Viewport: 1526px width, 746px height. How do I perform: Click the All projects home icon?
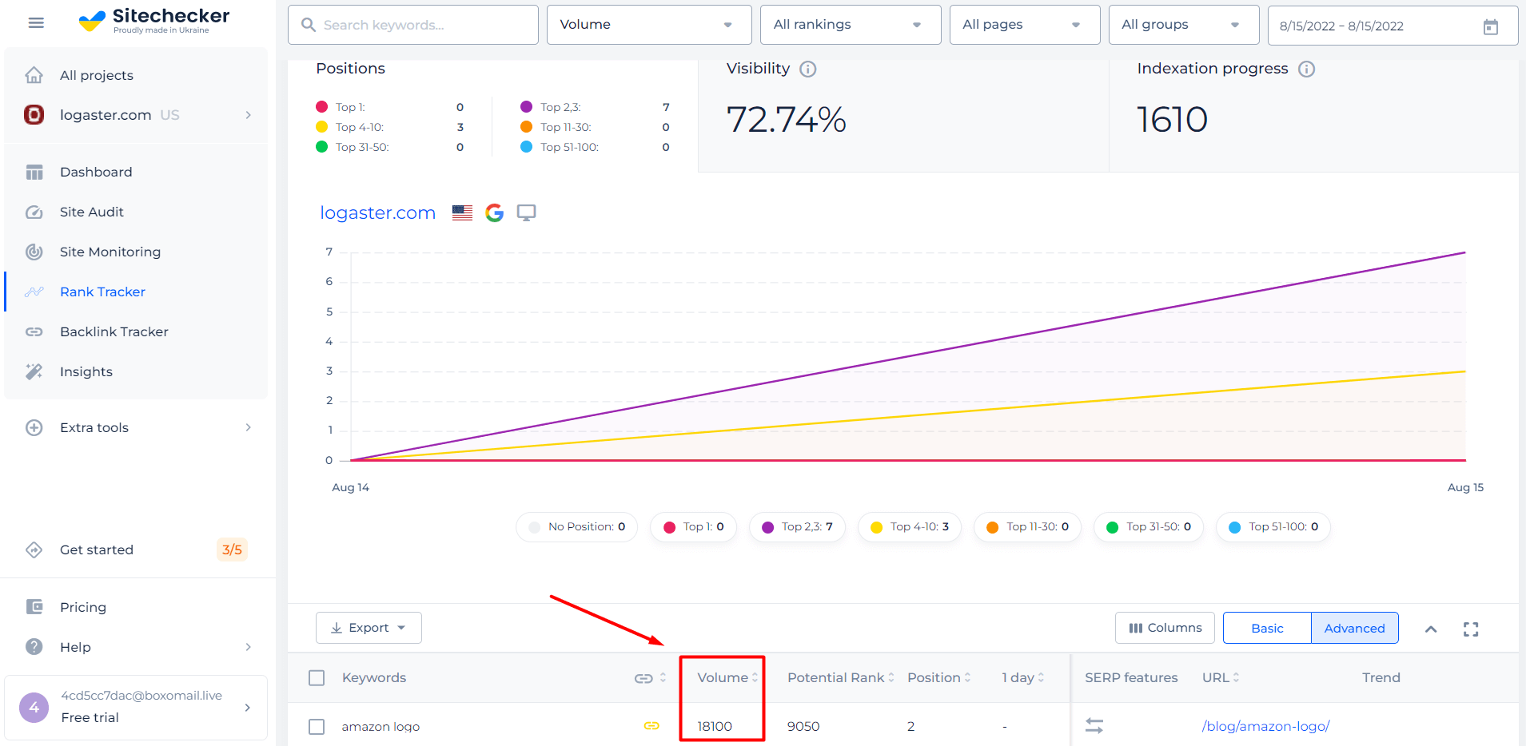tap(34, 75)
